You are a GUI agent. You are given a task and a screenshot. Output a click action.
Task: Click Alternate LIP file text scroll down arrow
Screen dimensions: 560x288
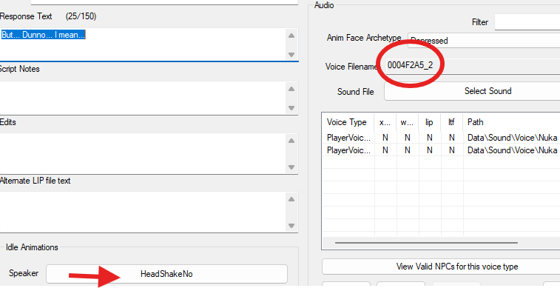pyautogui.click(x=291, y=226)
